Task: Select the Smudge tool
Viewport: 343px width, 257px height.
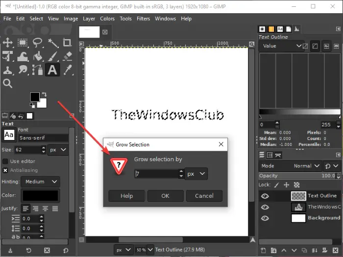Action: pos(23,70)
